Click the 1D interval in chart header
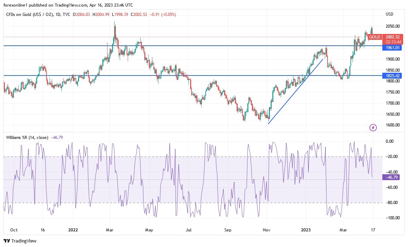The height and width of the screenshot is (247, 408). pyautogui.click(x=58, y=15)
